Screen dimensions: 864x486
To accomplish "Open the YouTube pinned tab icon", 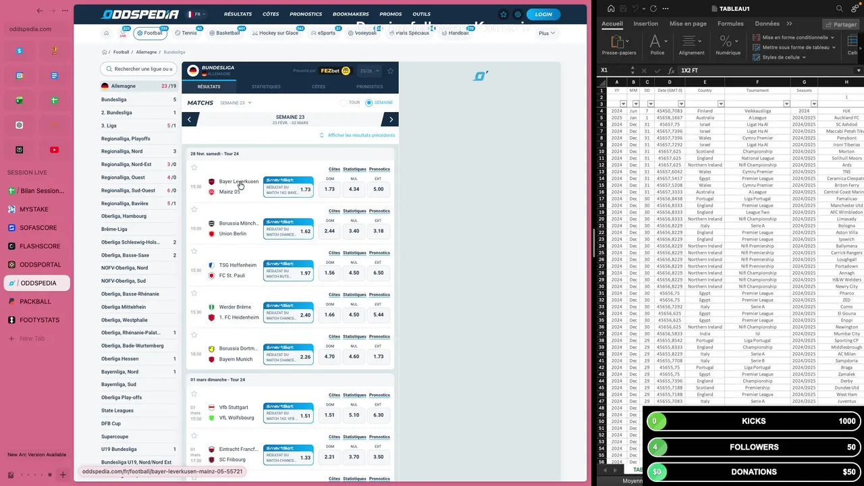I will point(55,150).
